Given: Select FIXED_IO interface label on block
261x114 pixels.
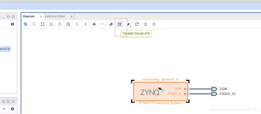Looking at the screenshot, I should point(175,94).
